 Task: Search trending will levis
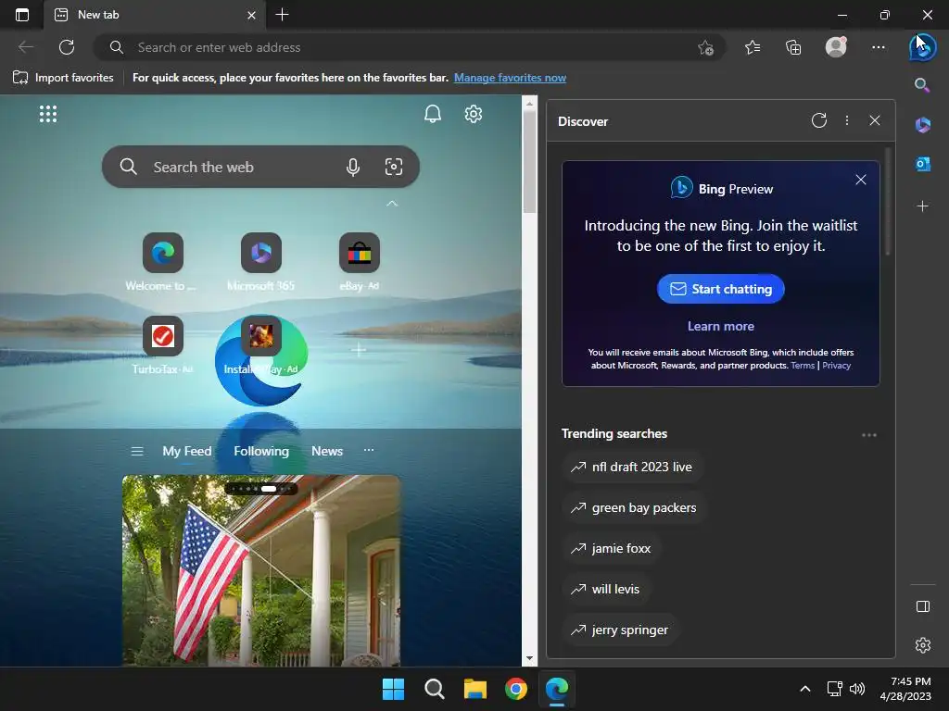click(606, 589)
